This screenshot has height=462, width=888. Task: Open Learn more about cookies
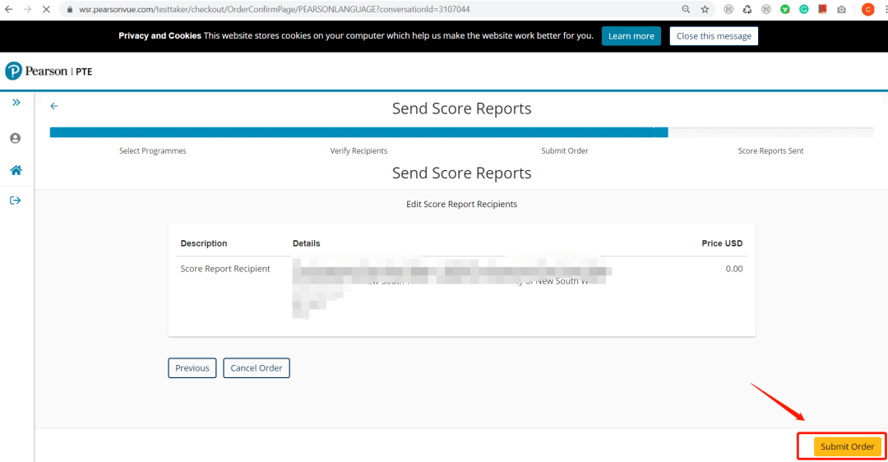631,36
